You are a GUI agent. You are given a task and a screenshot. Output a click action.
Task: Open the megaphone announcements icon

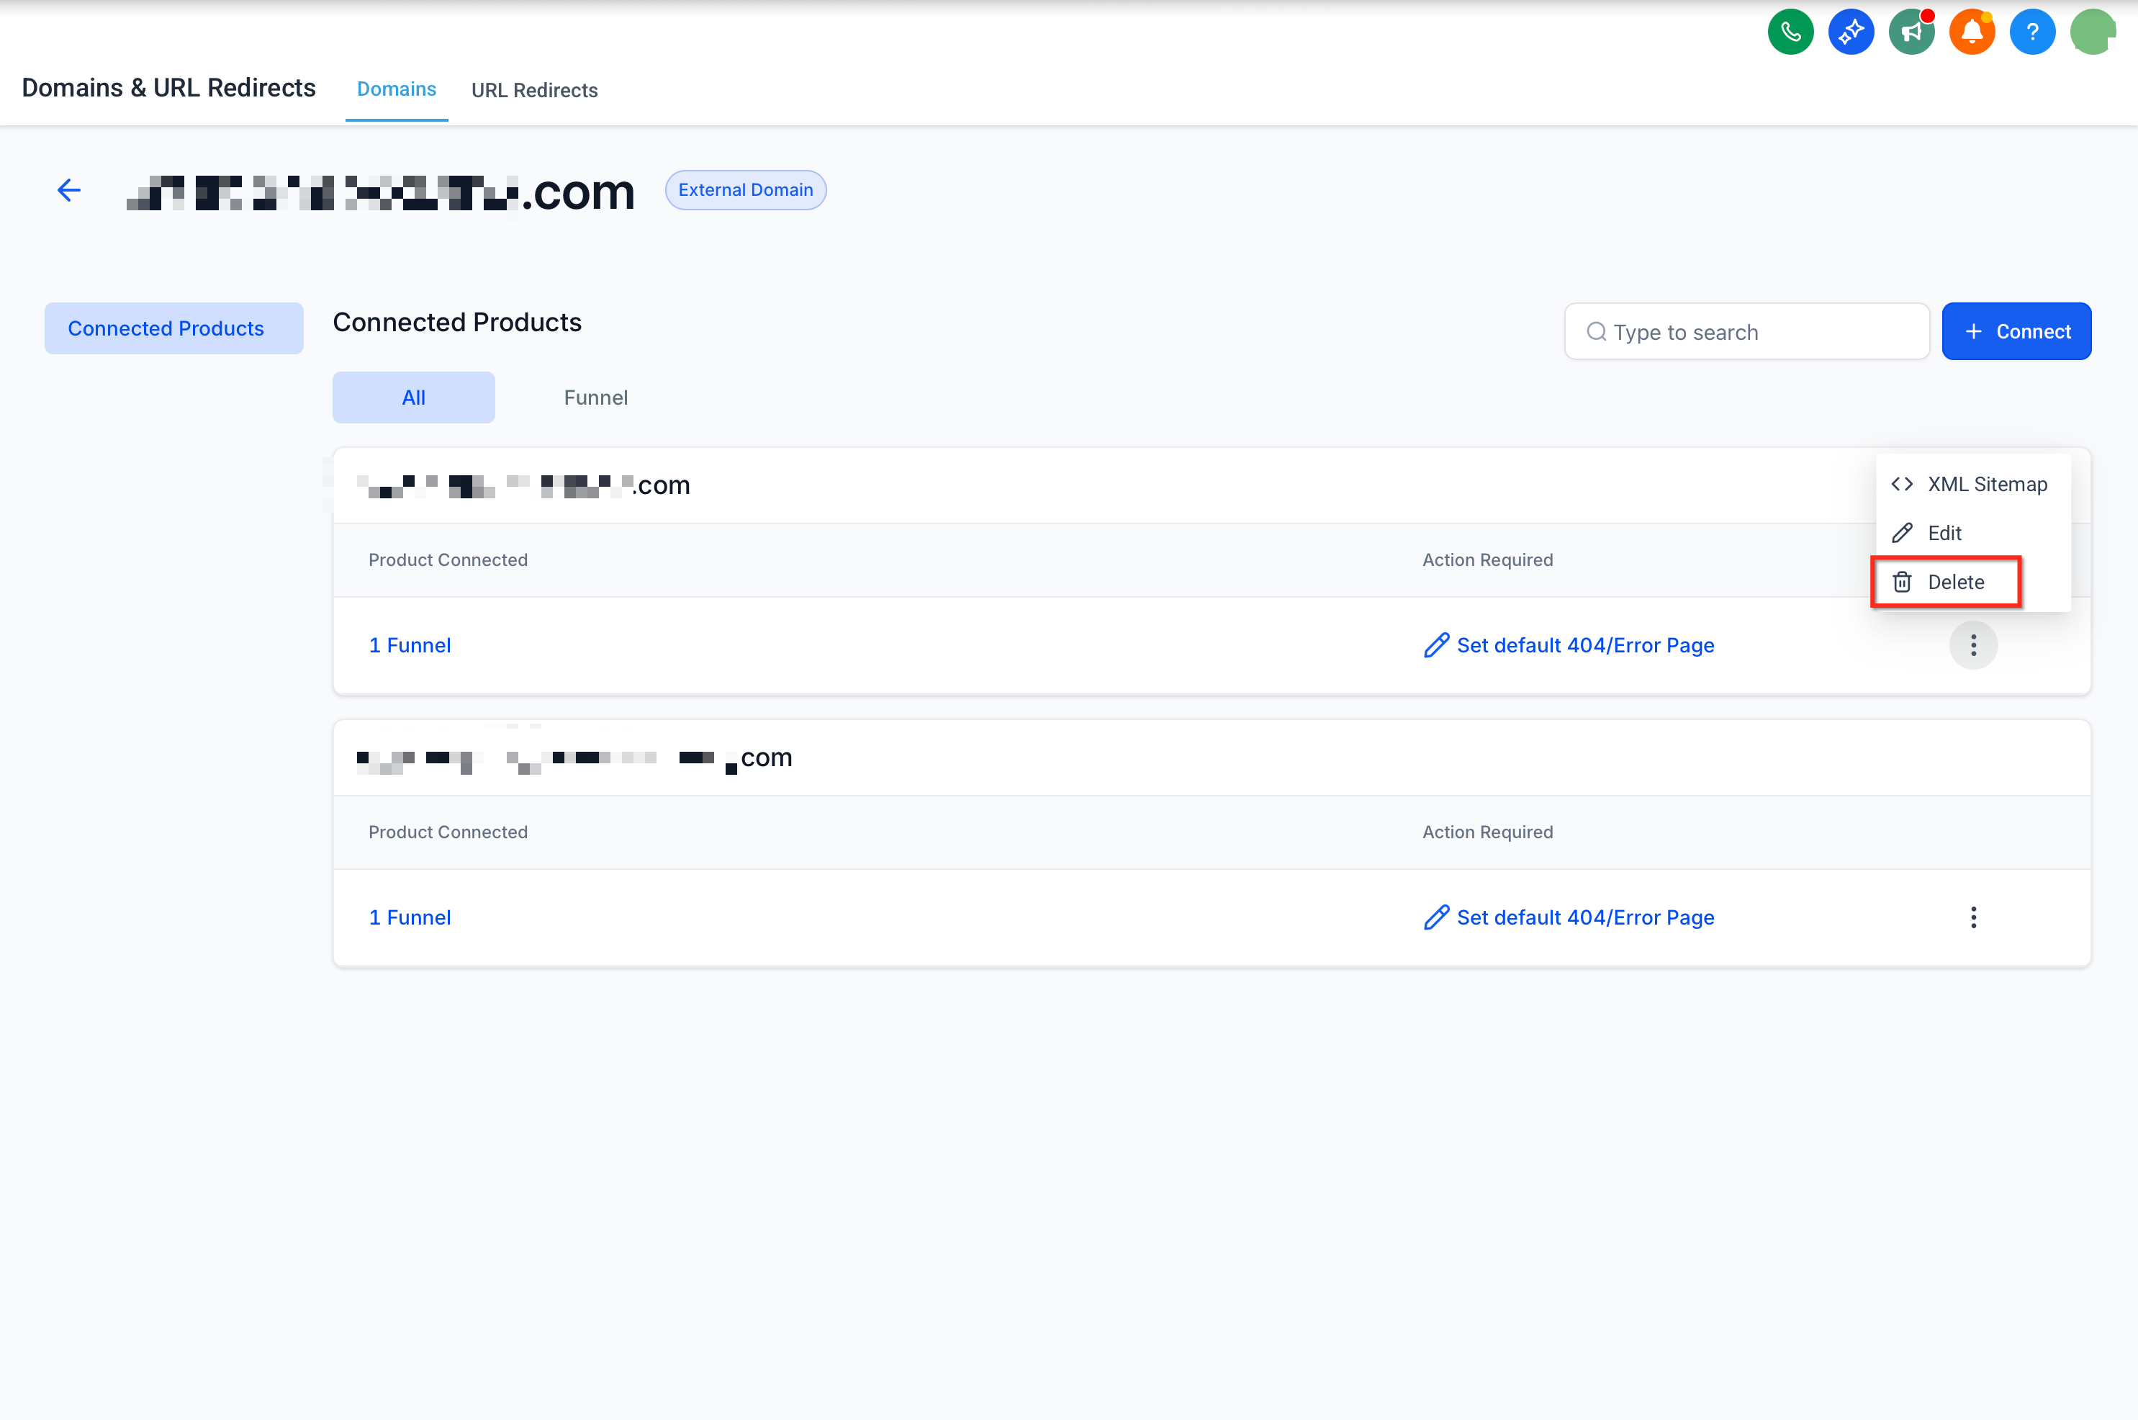coord(1911,32)
